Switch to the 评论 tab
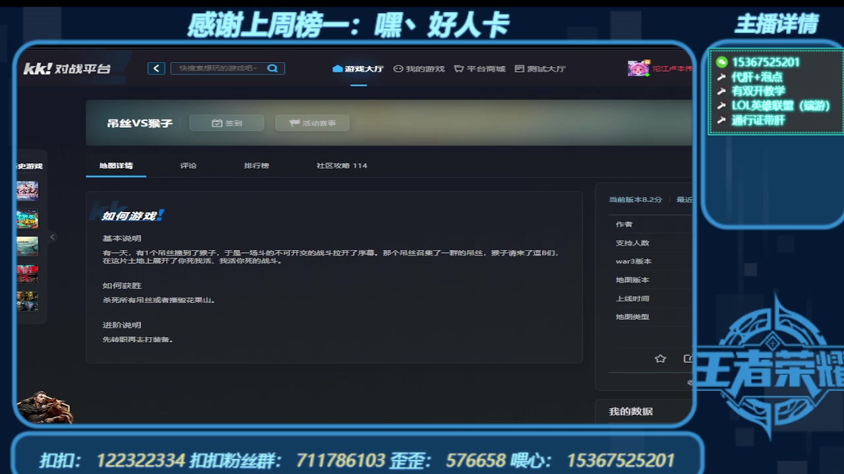 click(190, 165)
